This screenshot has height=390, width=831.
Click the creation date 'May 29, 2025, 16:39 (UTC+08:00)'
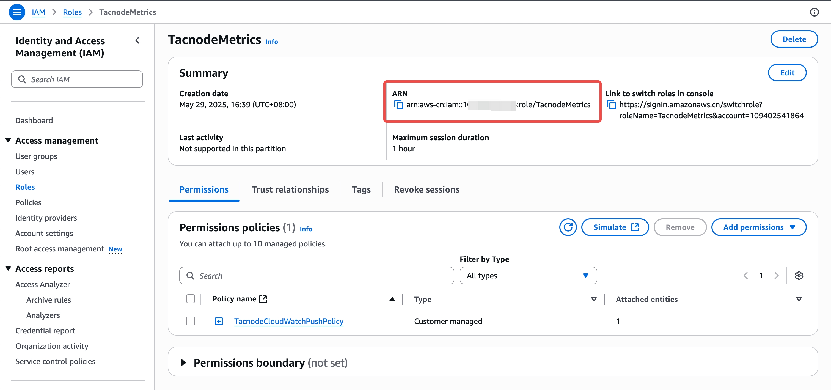pyautogui.click(x=237, y=105)
